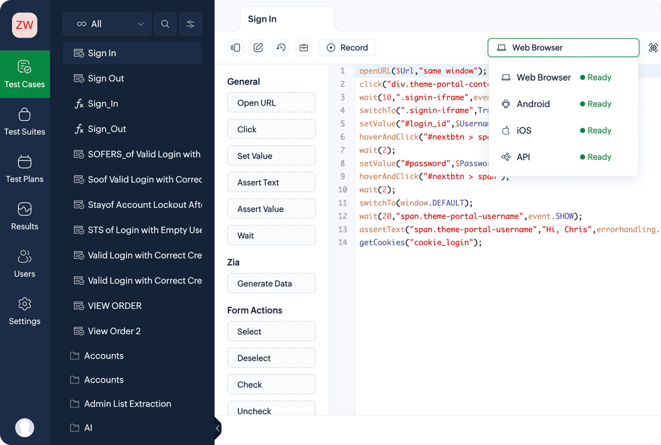
Task: Open the history icon in the toolbar
Action: (281, 47)
